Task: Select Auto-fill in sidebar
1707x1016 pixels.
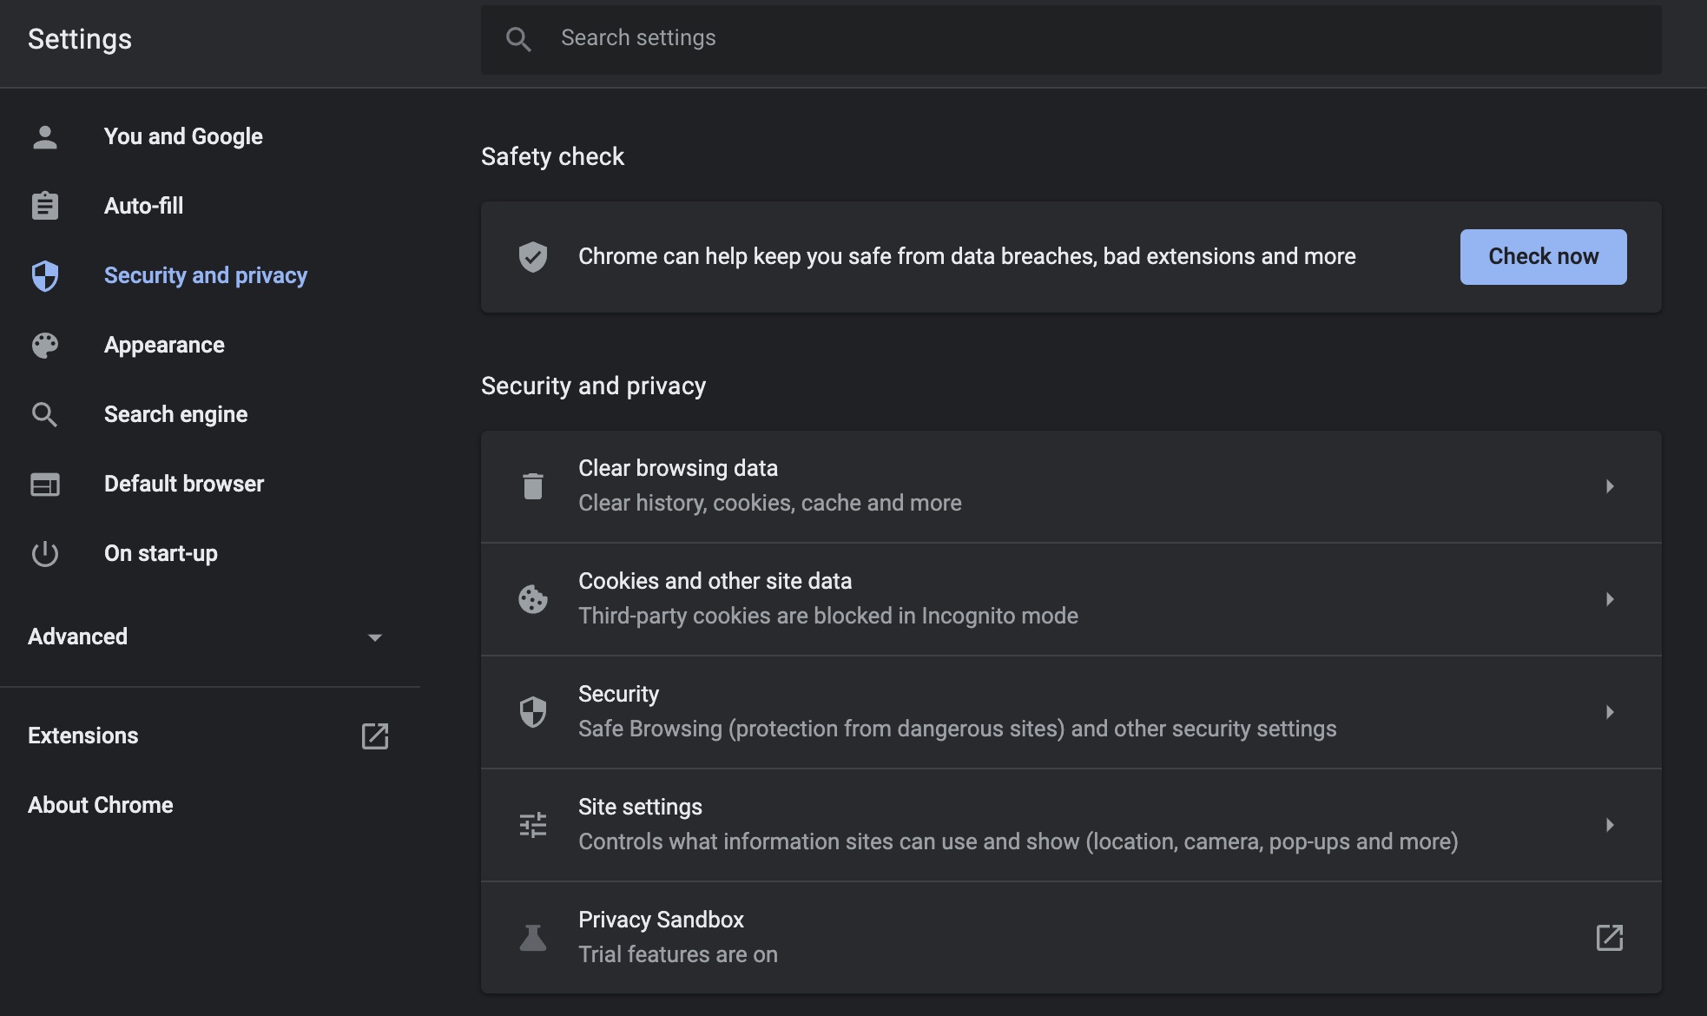Action: [143, 206]
